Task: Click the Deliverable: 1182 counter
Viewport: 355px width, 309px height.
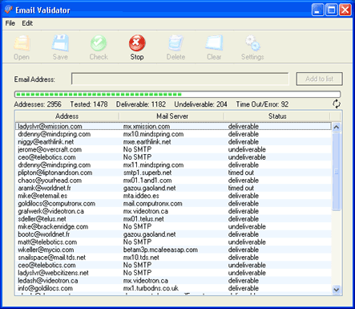Action: (141, 104)
